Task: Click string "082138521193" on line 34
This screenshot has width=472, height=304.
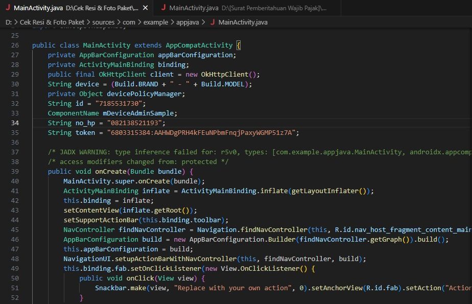Action: tap(134, 123)
